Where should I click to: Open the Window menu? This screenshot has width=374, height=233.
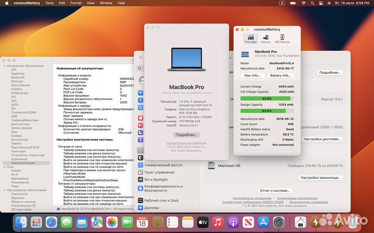click(106, 3)
